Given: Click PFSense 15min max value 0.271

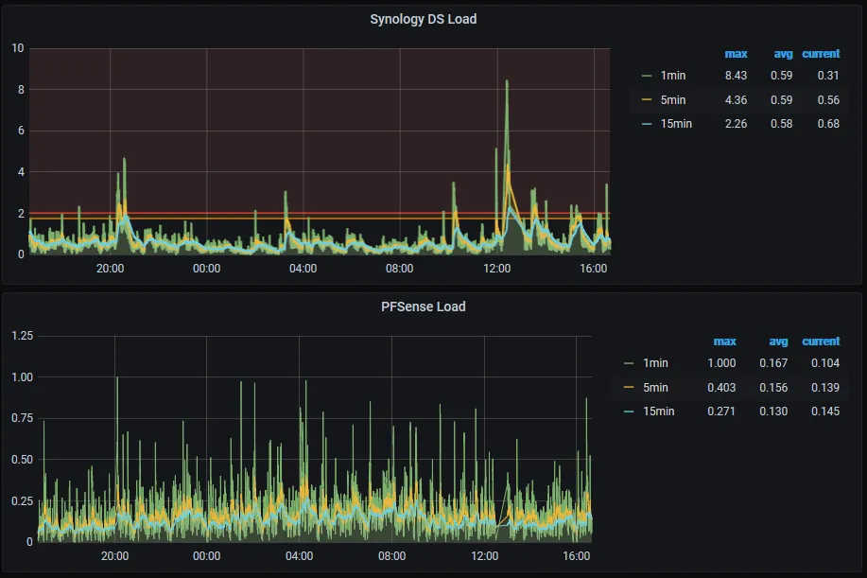Looking at the screenshot, I should point(721,411).
